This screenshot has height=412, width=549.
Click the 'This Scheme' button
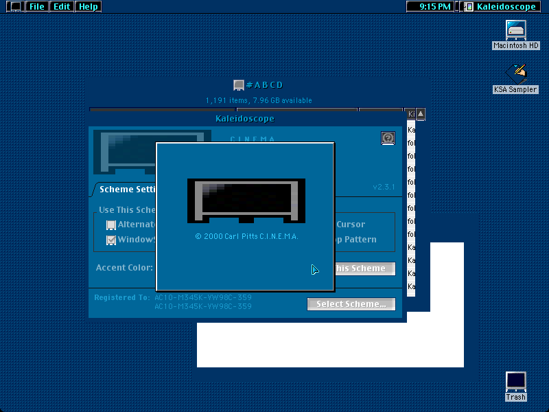(365, 268)
